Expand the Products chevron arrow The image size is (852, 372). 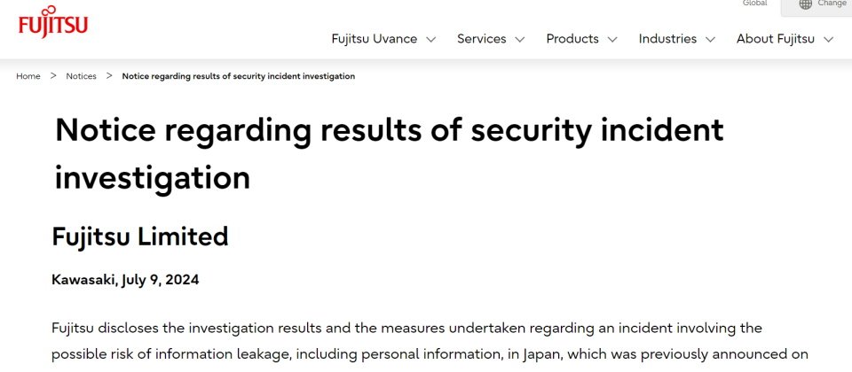tap(612, 39)
